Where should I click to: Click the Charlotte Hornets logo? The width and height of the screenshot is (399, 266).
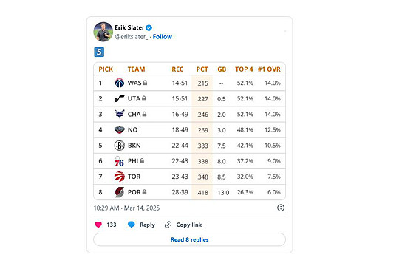point(120,114)
